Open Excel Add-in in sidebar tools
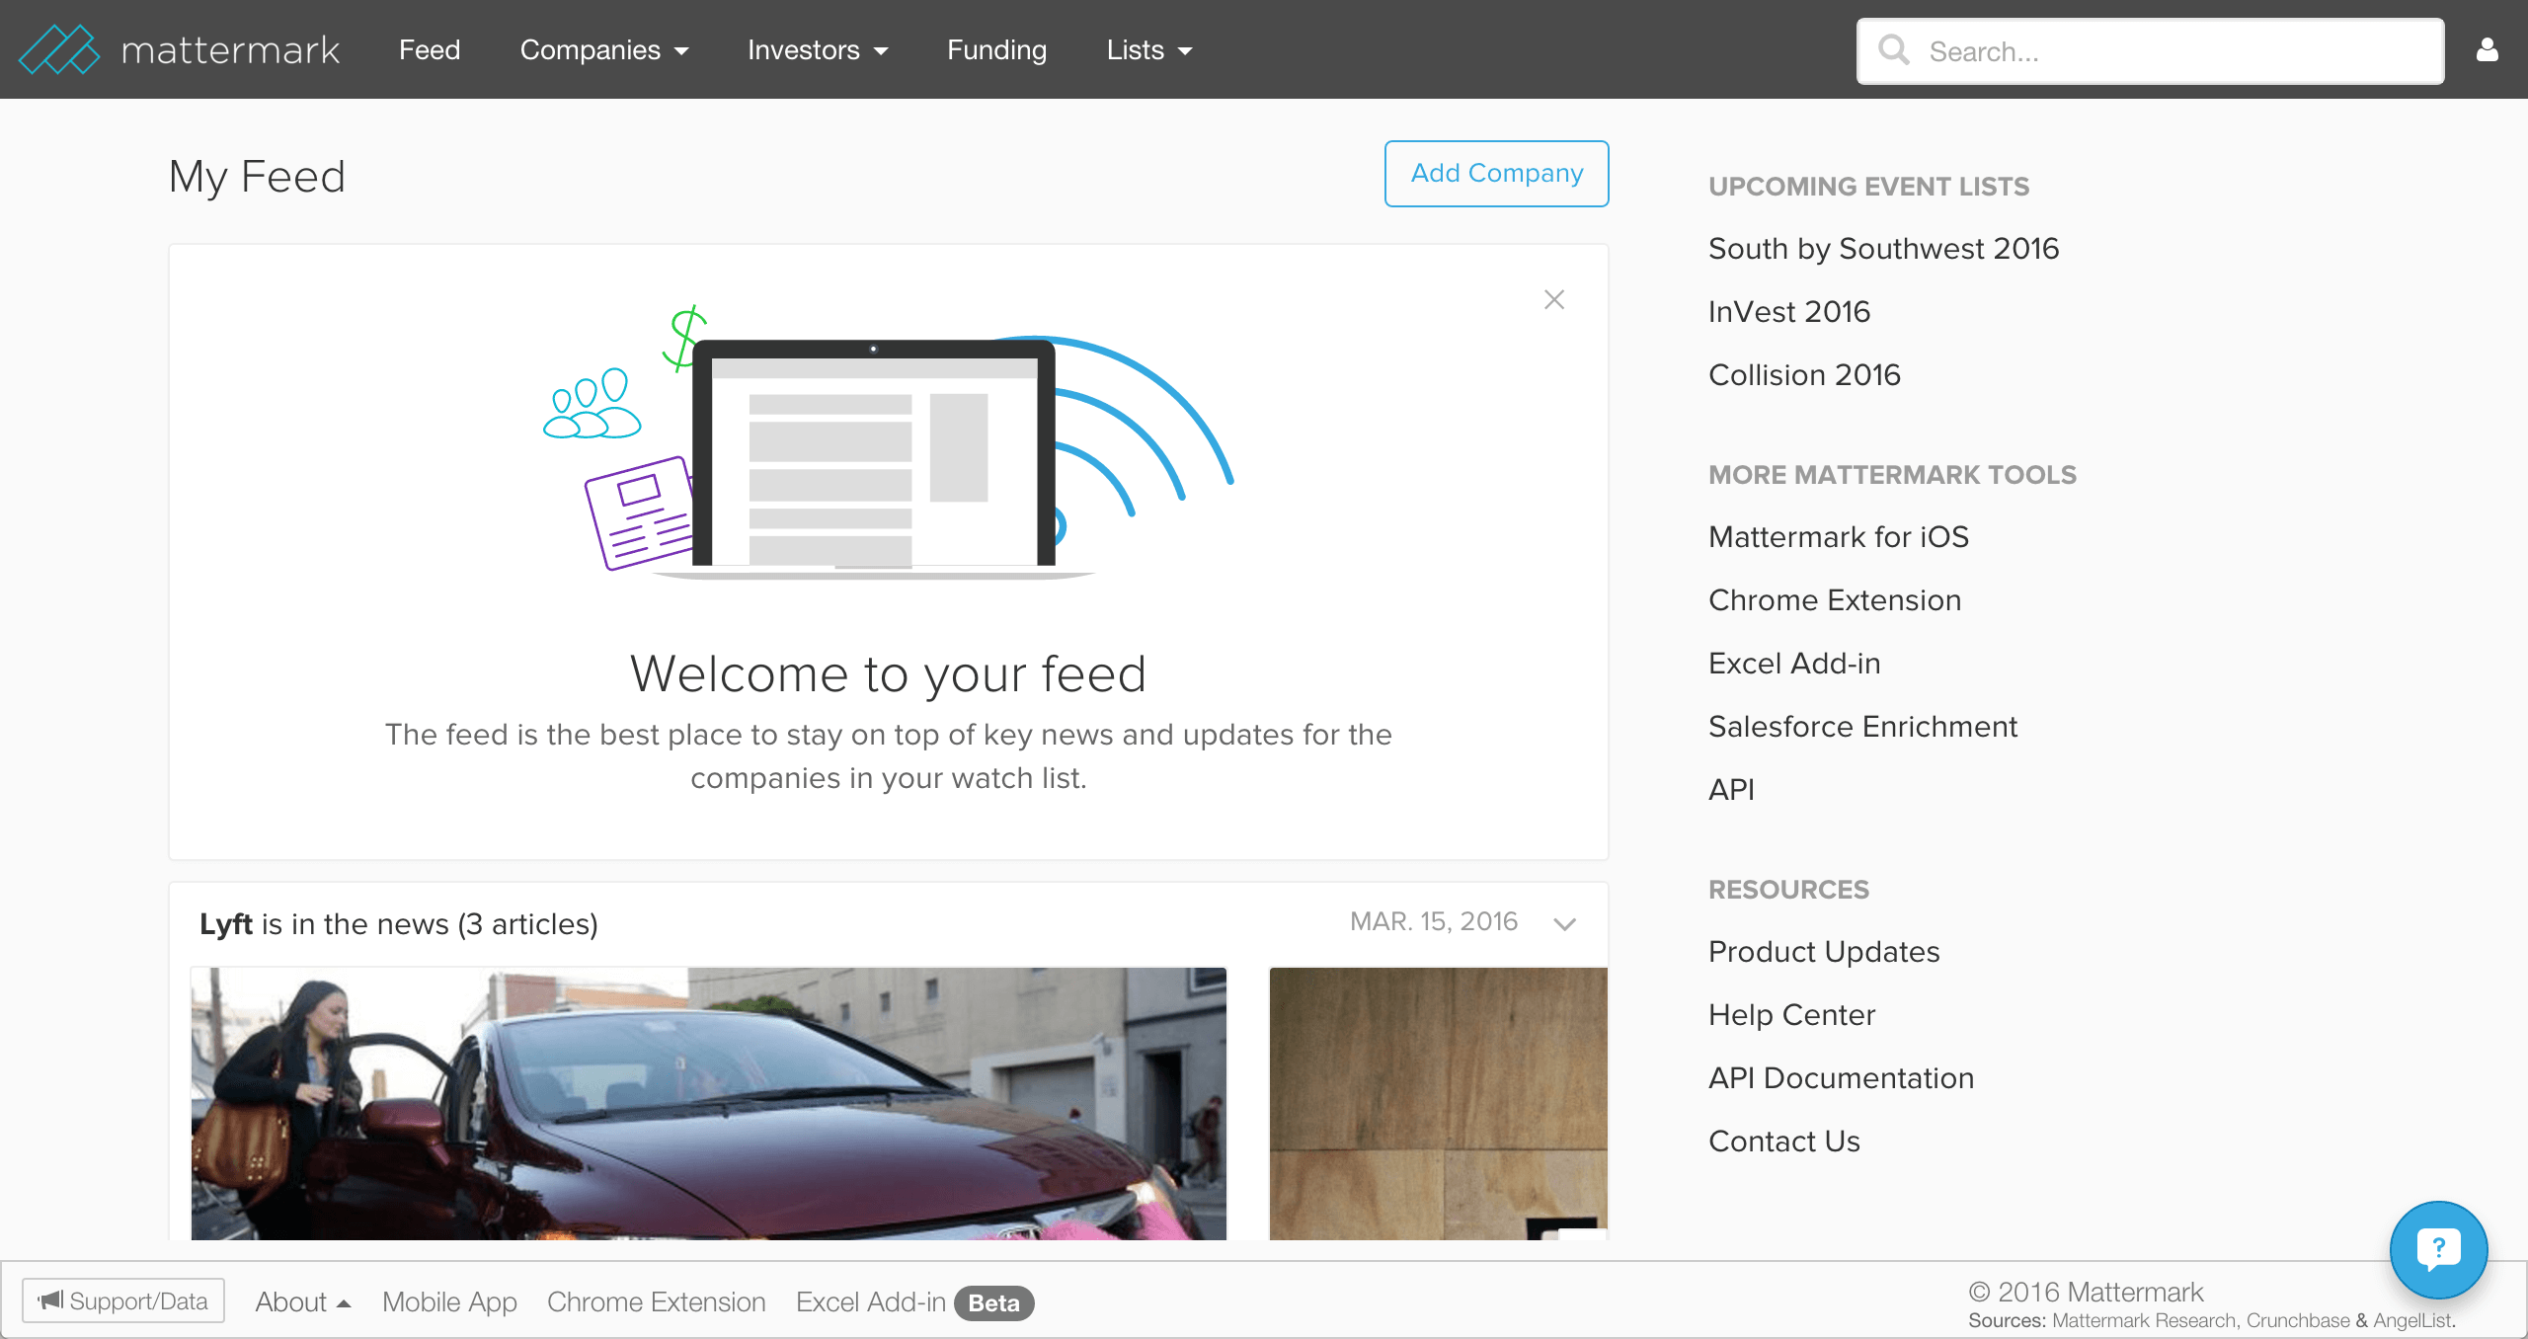 point(1794,663)
